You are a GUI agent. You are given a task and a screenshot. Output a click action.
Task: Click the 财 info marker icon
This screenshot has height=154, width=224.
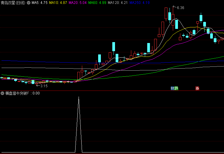point(173,88)
